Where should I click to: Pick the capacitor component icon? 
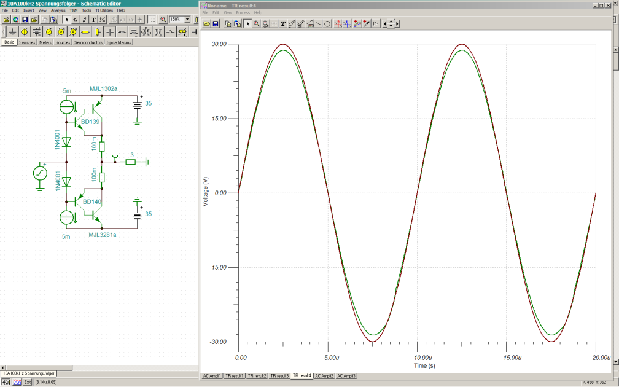pyautogui.click(x=110, y=31)
